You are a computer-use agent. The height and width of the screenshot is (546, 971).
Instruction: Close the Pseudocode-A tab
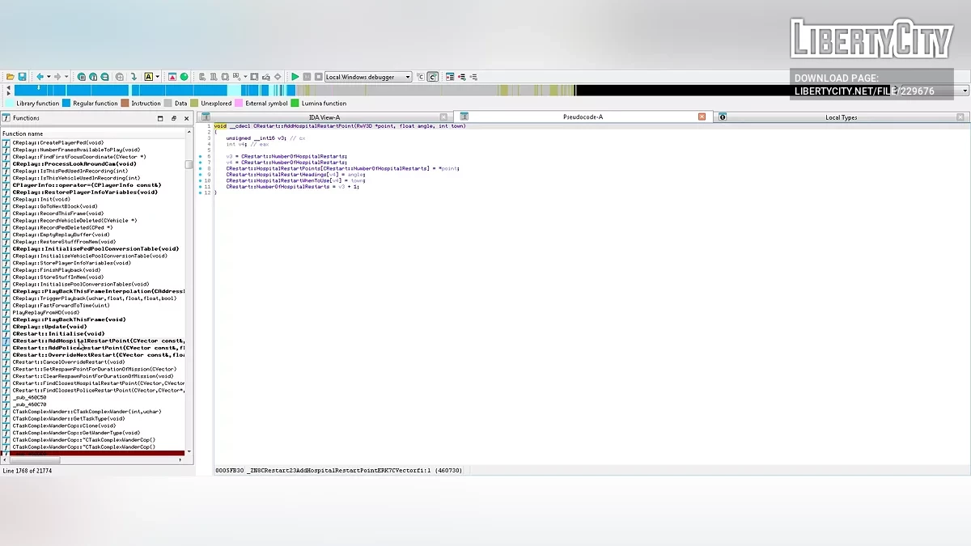pos(702,117)
